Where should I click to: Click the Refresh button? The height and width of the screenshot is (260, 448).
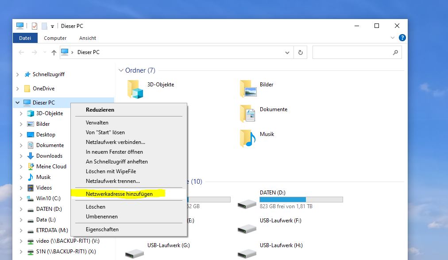[x=300, y=53]
